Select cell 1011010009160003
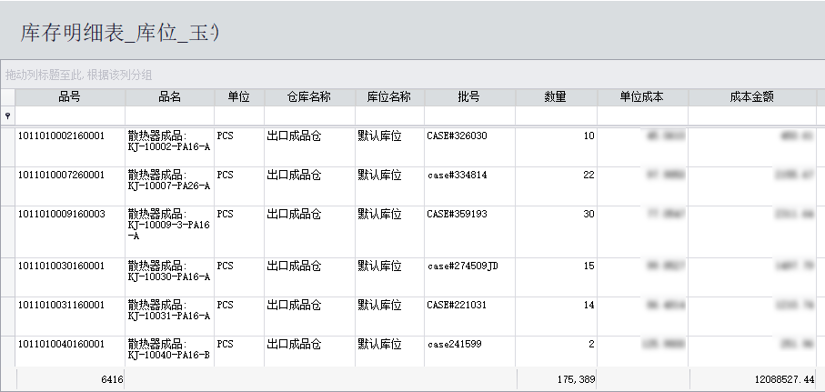Viewport: 825px width, 392px height. pyautogui.click(x=62, y=214)
